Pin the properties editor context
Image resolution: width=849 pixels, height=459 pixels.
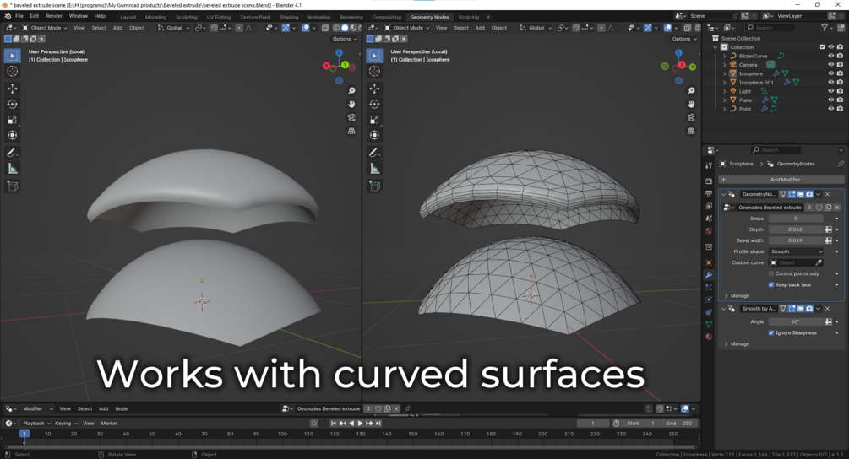click(x=841, y=164)
